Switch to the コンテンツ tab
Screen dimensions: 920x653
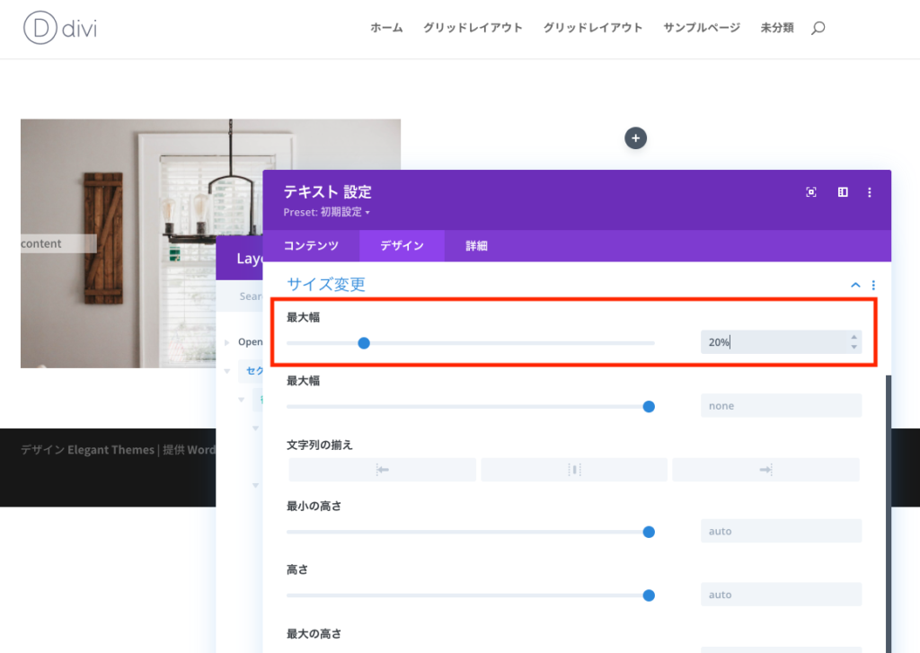coord(311,246)
